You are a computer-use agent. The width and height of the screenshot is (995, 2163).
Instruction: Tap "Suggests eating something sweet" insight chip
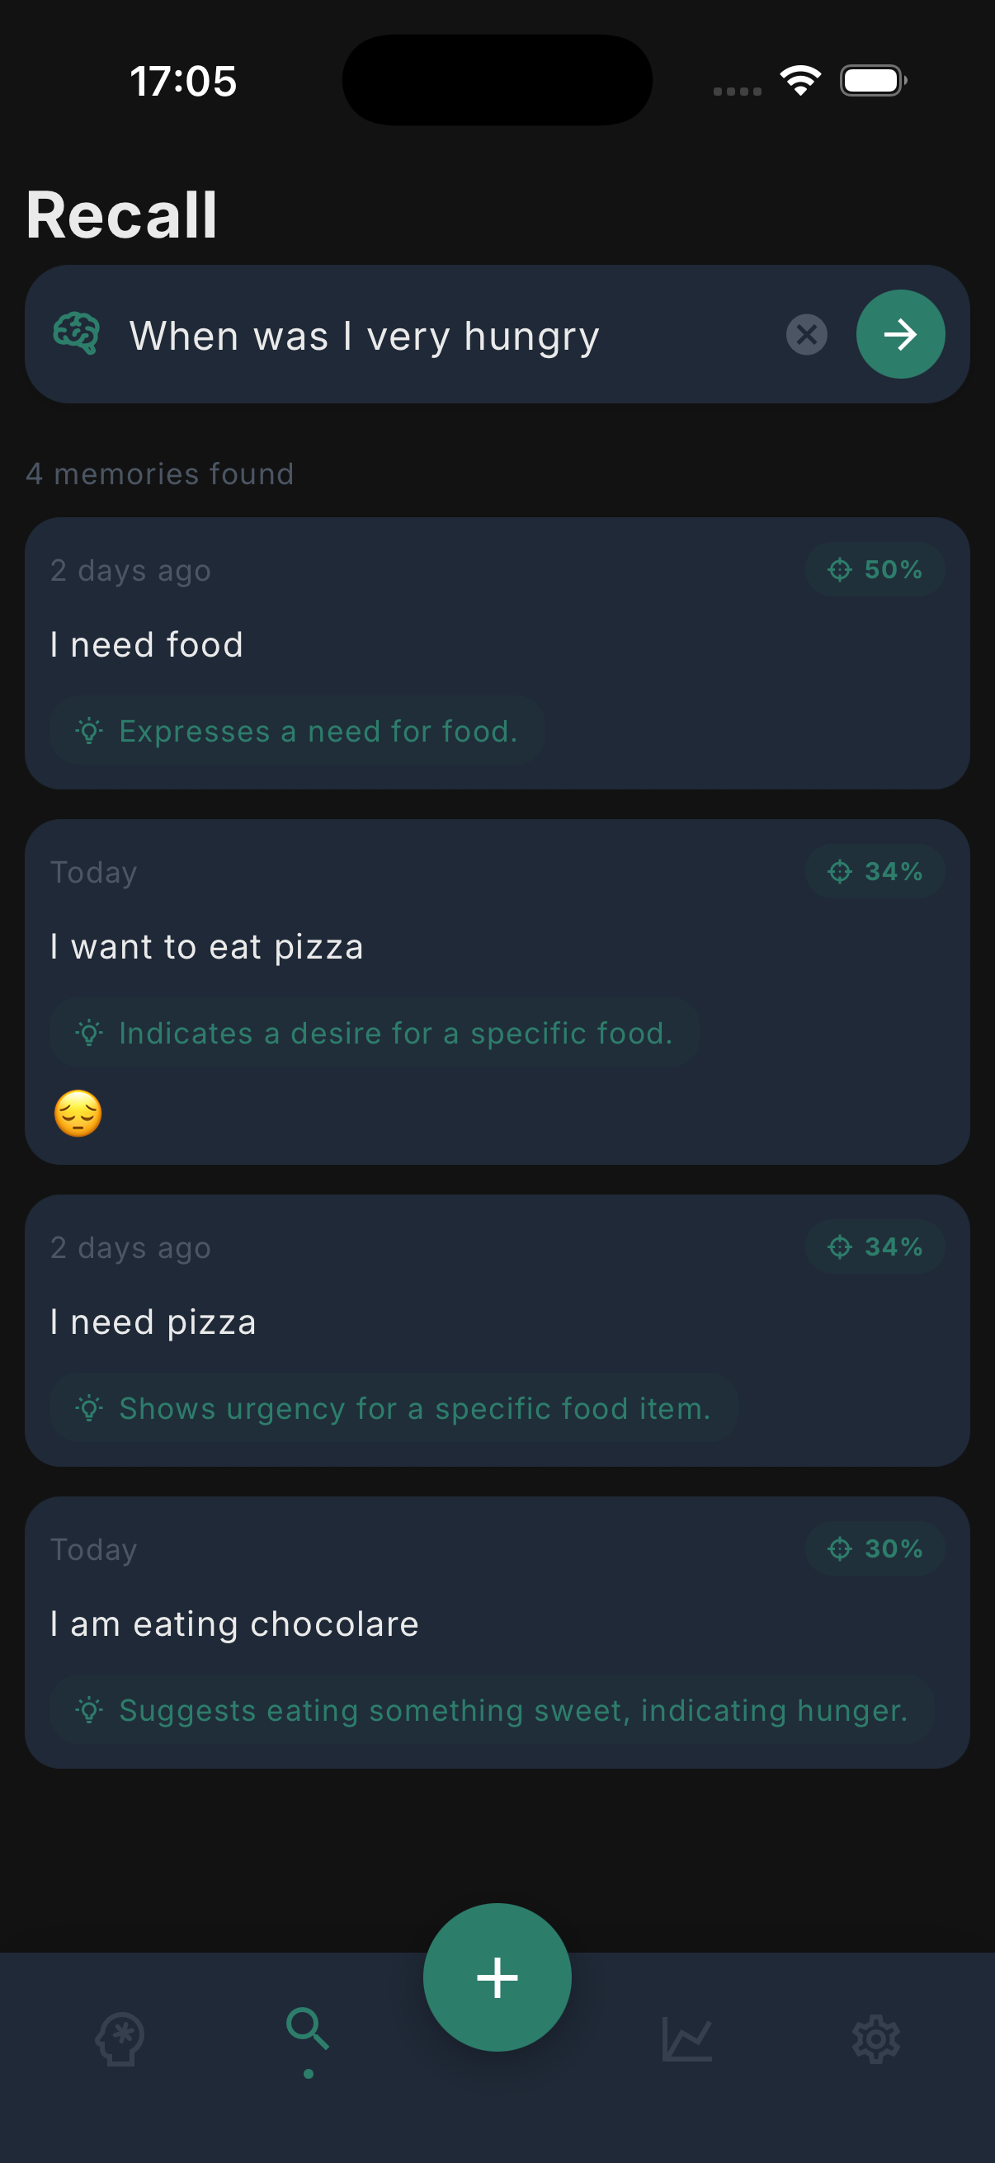(492, 1710)
